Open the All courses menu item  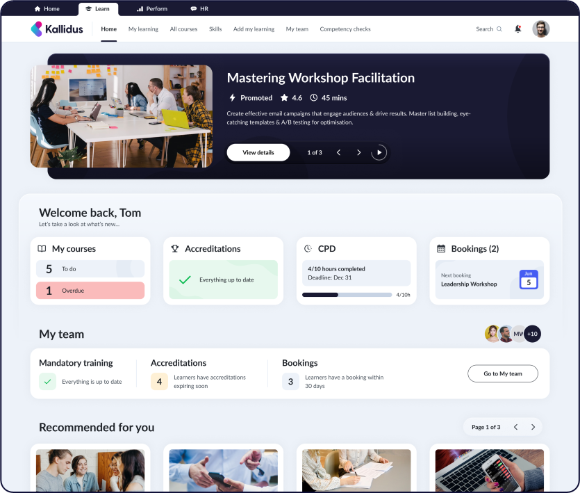tap(183, 29)
